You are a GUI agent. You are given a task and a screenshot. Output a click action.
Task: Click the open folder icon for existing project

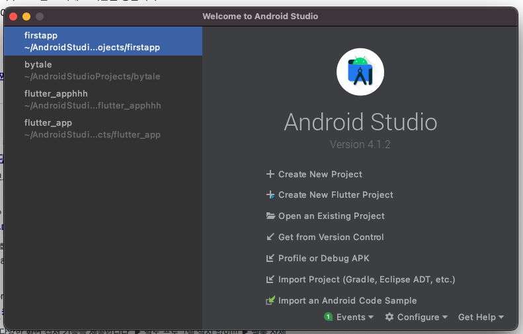[270, 216]
